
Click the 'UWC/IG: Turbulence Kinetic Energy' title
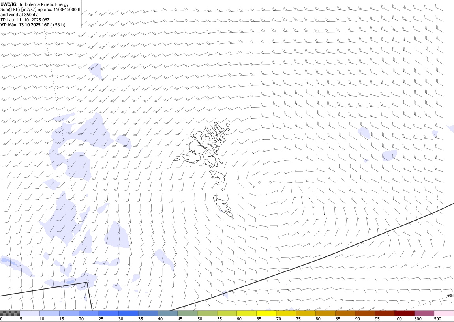tap(35, 4)
